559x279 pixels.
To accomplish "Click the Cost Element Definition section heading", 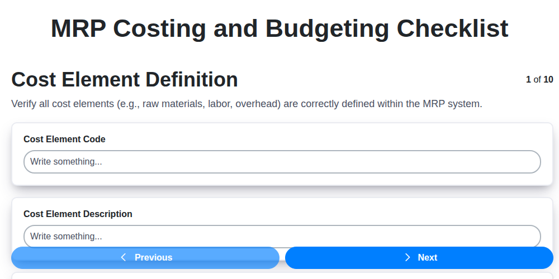I will (125, 80).
